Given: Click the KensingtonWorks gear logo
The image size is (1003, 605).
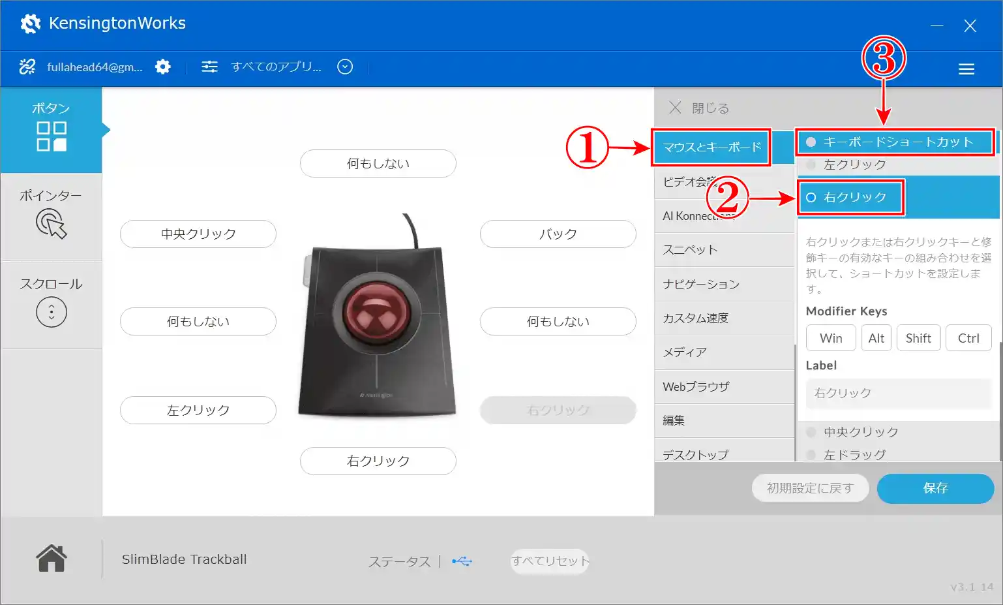Looking at the screenshot, I should [x=30, y=23].
